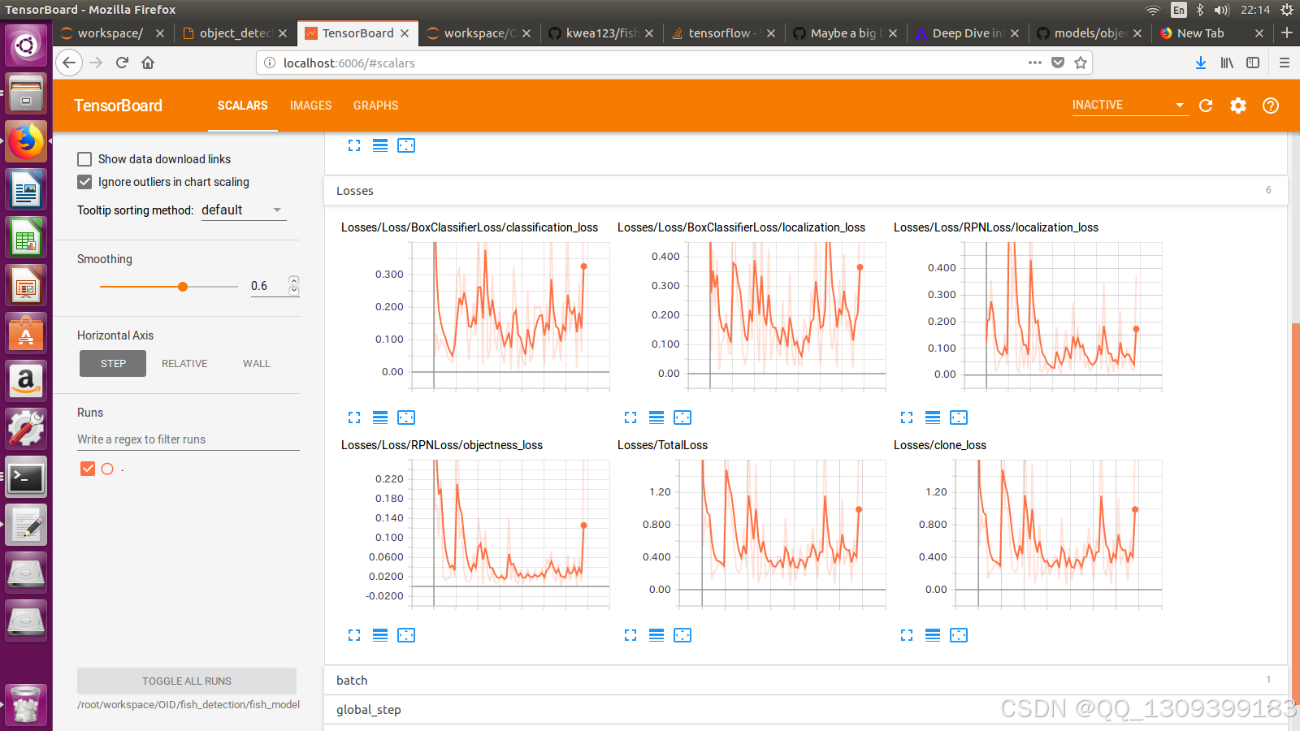
Task: Click the smoothing value 0.6 field
Action: click(268, 286)
